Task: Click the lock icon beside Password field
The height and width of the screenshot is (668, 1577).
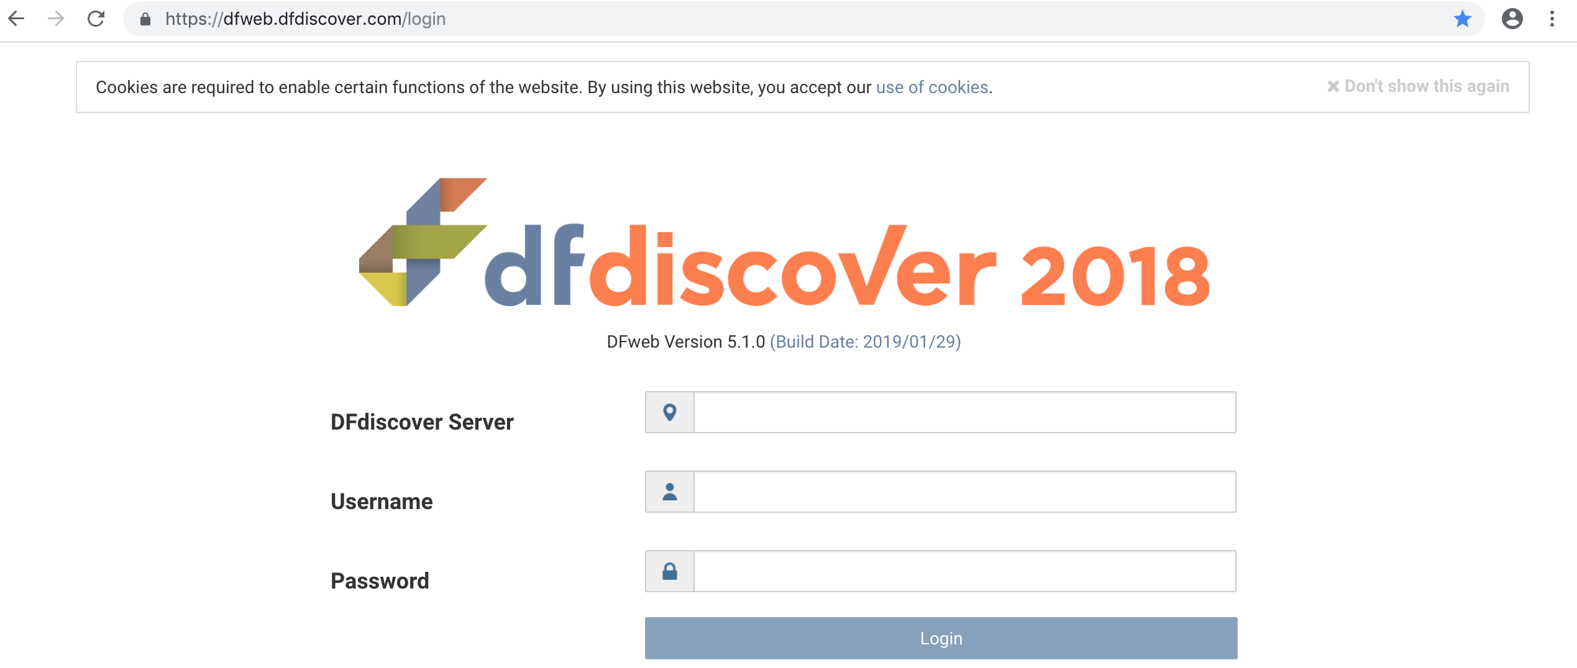Action: [669, 571]
